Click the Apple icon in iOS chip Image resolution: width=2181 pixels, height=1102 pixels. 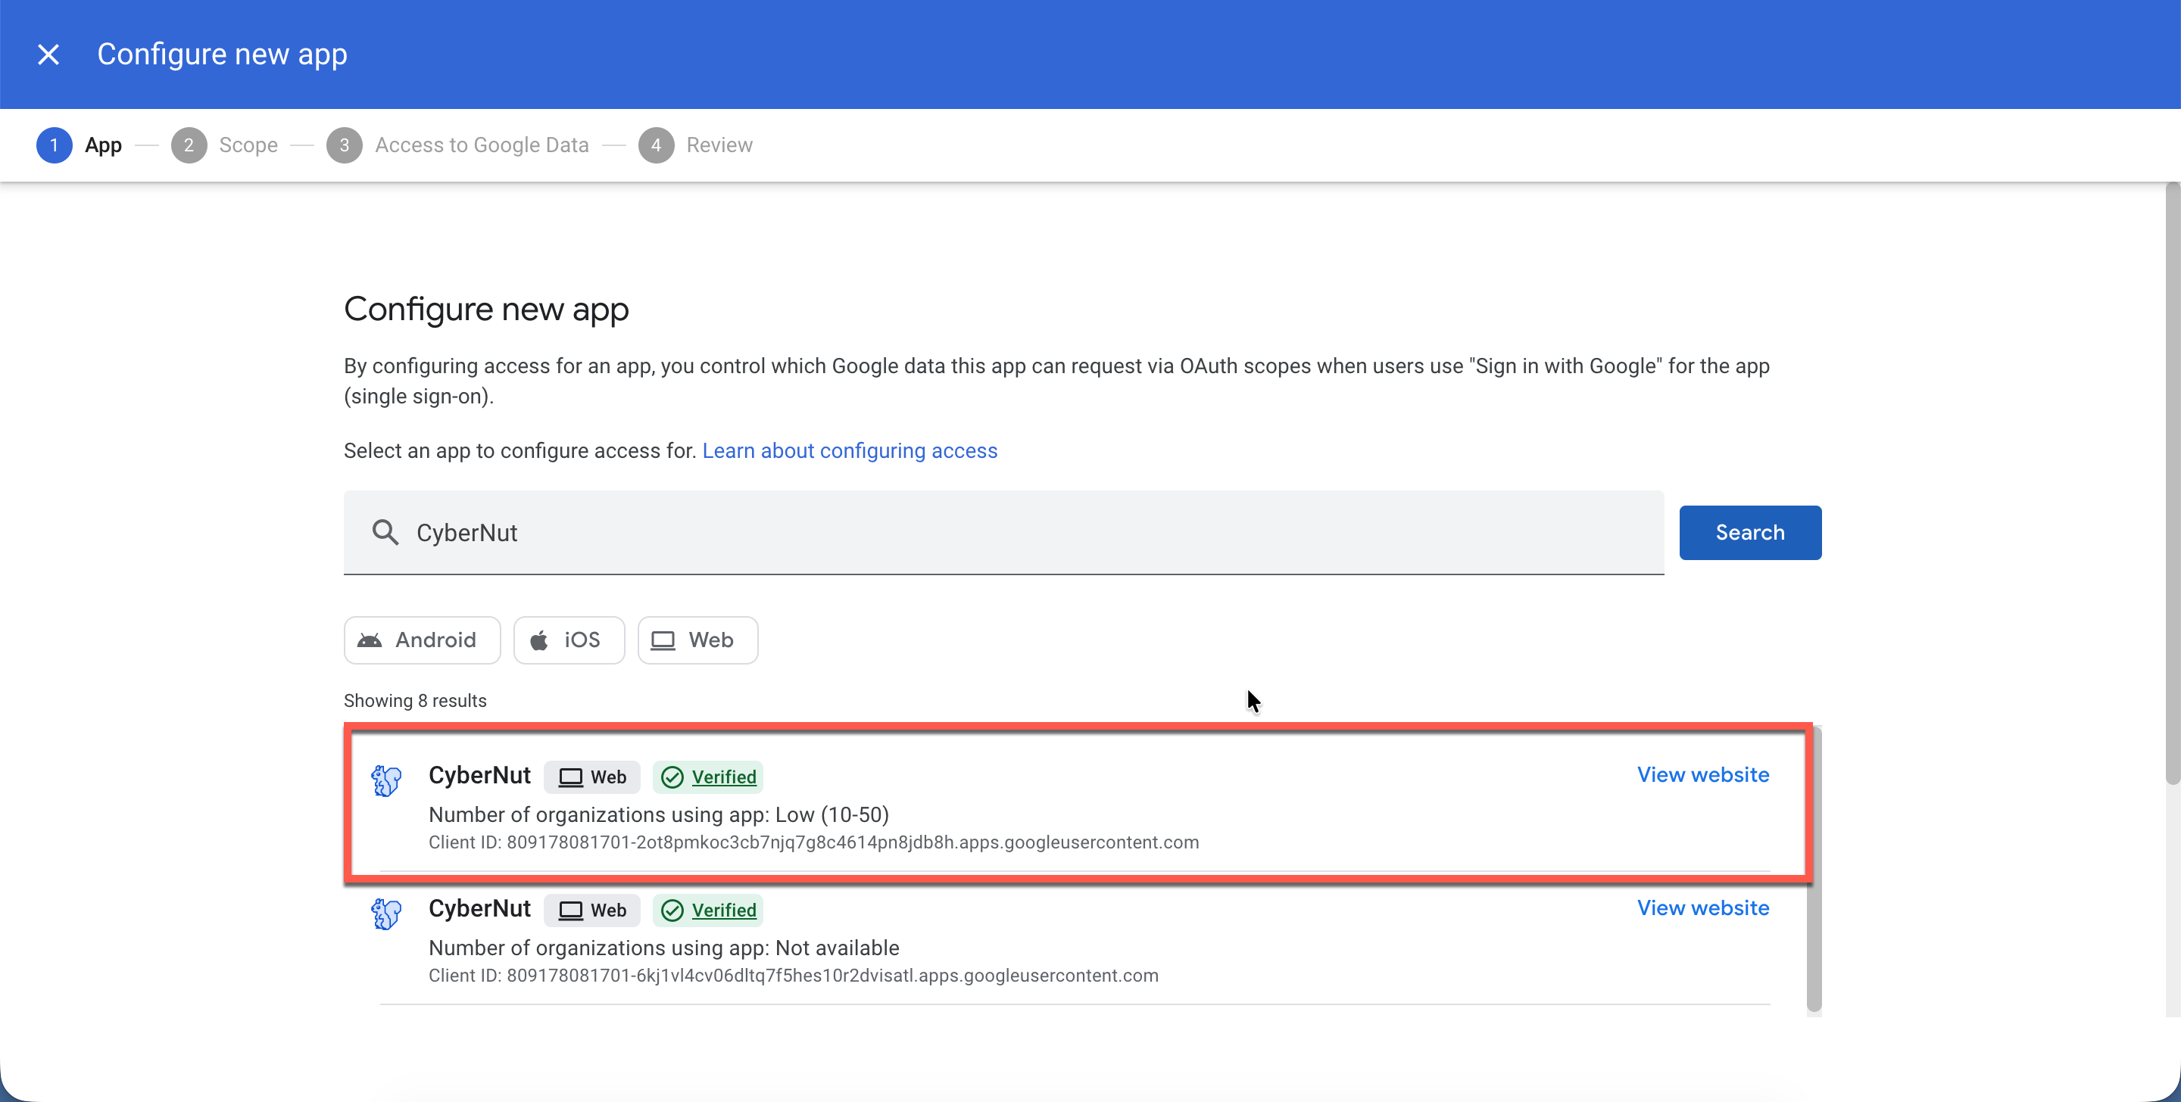coord(539,641)
